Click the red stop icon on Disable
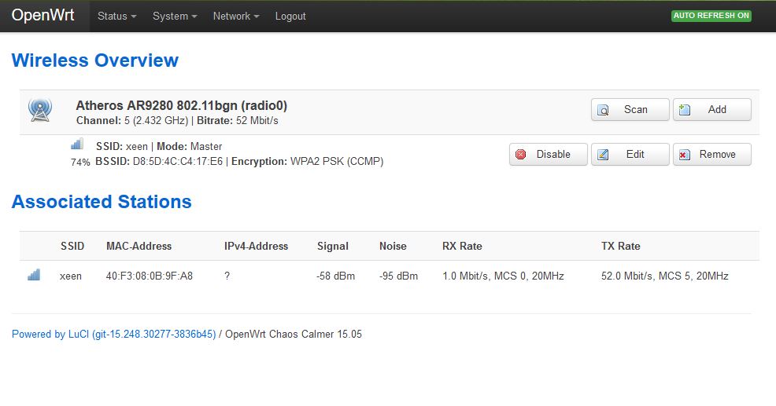The width and height of the screenshot is (776, 406). point(521,155)
